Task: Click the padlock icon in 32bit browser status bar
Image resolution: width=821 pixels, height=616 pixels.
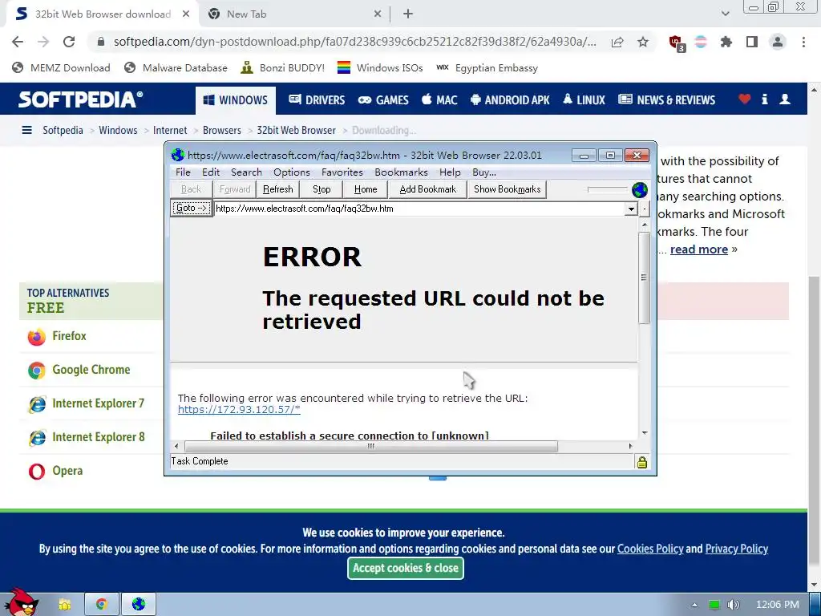Action: click(x=642, y=462)
